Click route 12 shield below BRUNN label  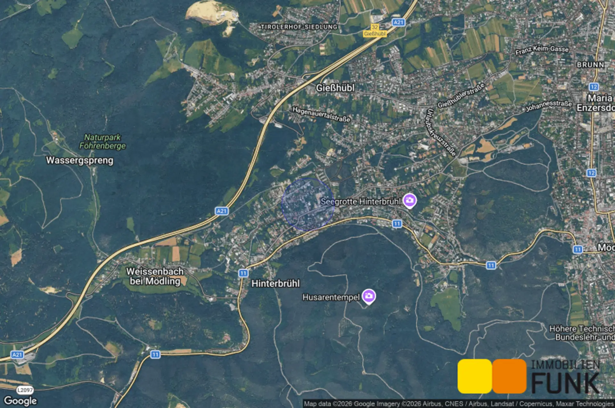tap(594, 87)
